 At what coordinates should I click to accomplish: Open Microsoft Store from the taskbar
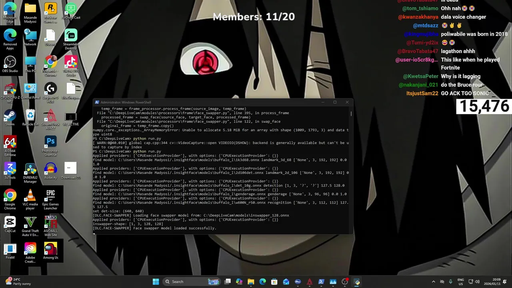click(274, 282)
